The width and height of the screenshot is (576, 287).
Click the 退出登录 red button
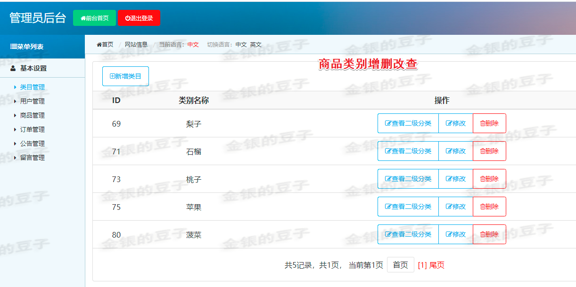139,18
